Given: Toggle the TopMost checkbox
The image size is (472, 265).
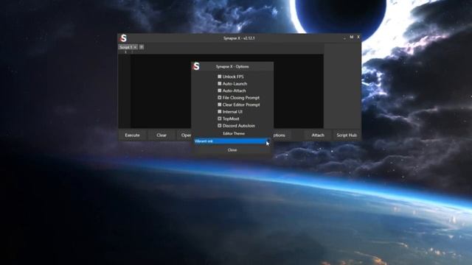Looking at the screenshot, I should (x=220, y=119).
